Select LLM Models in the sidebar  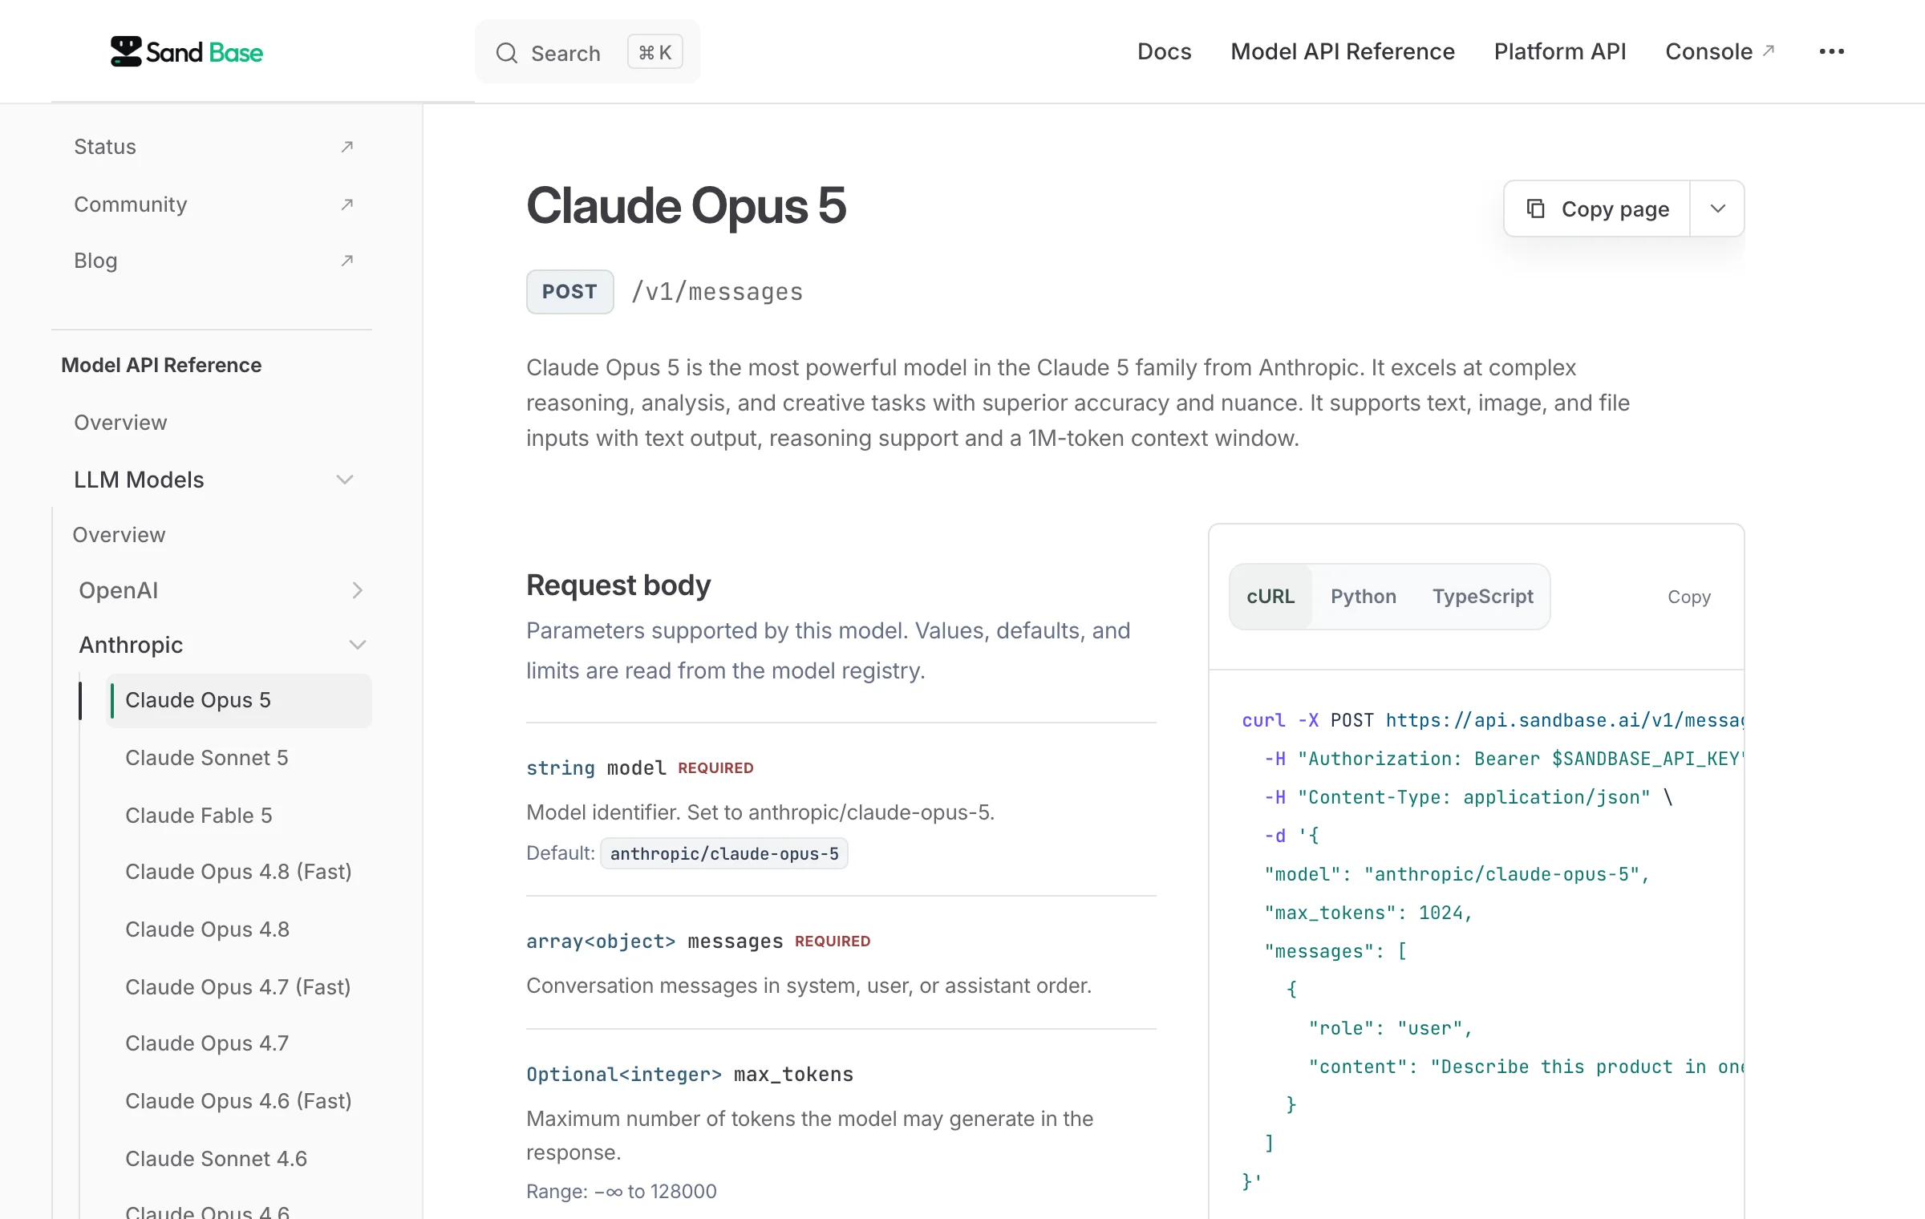[139, 480]
